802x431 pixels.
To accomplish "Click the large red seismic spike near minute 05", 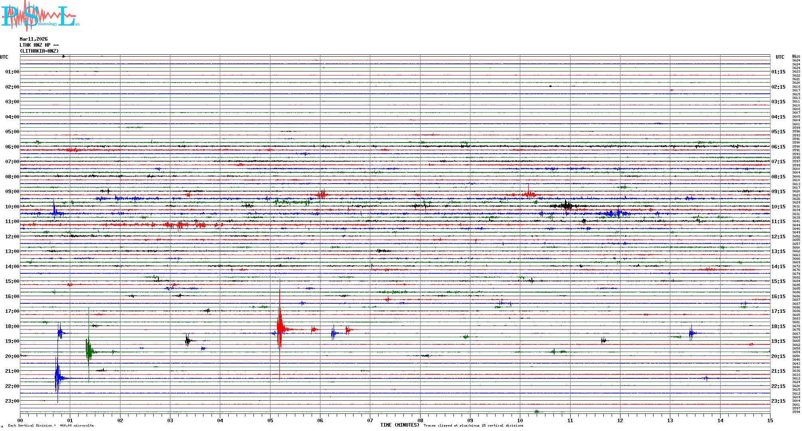I will pos(280,329).
